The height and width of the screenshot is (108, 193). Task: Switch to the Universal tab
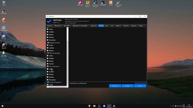point(49,26)
